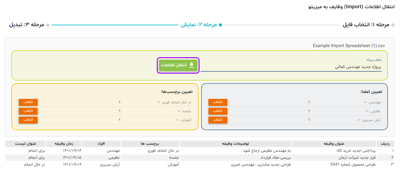Click date cell ۱۴۰۱/۰۹/۰۴
Viewport: 400px width, 182px height.
[x=72, y=150]
